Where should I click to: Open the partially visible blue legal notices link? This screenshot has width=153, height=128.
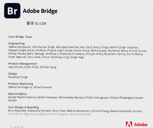[16, 127]
